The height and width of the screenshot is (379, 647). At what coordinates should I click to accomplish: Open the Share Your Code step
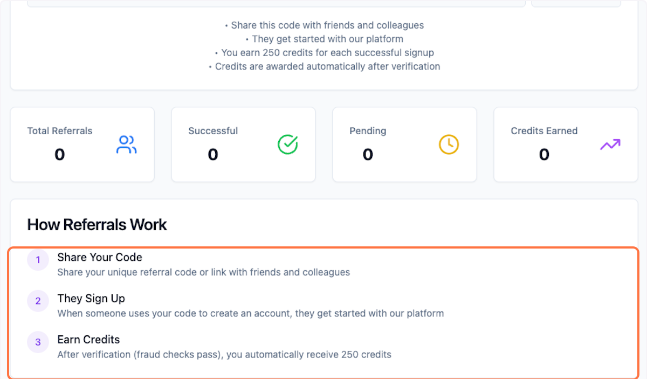99,258
